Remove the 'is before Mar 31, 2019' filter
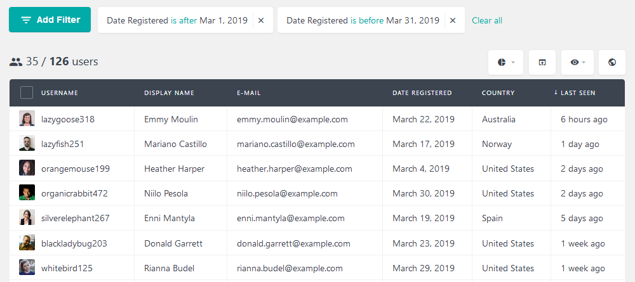The height and width of the screenshot is (282, 635). (x=453, y=20)
